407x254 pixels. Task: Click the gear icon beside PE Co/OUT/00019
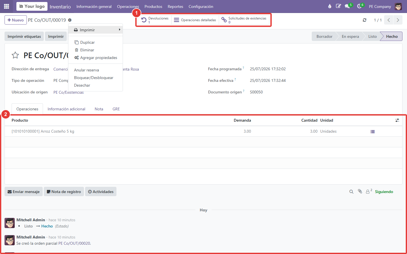click(x=70, y=20)
